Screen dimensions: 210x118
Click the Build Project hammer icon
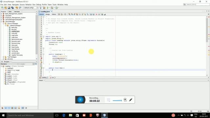tap(41, 8)
